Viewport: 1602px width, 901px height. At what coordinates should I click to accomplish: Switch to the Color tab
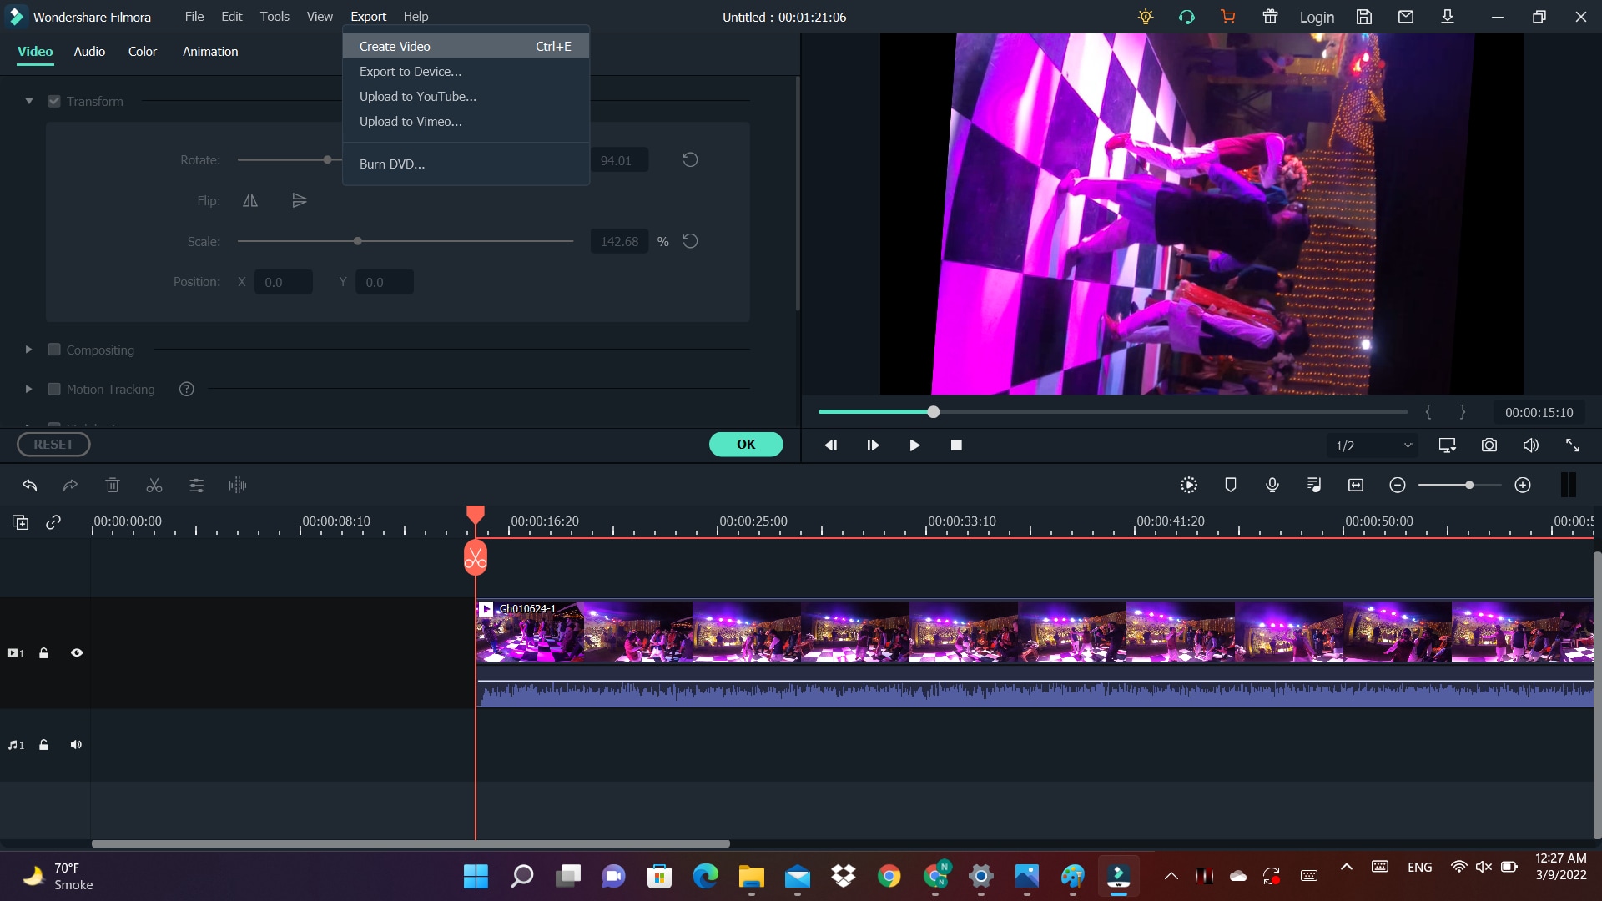click(x=143, y=52)
